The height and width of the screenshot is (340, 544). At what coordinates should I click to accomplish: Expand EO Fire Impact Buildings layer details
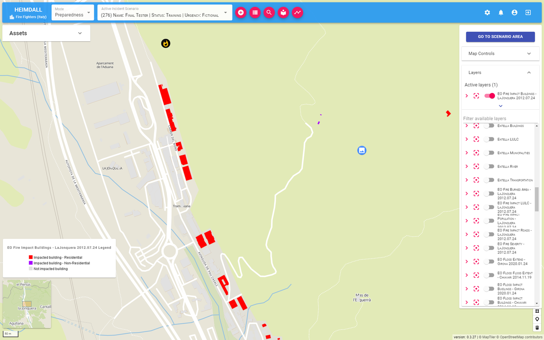click(466, 96)
